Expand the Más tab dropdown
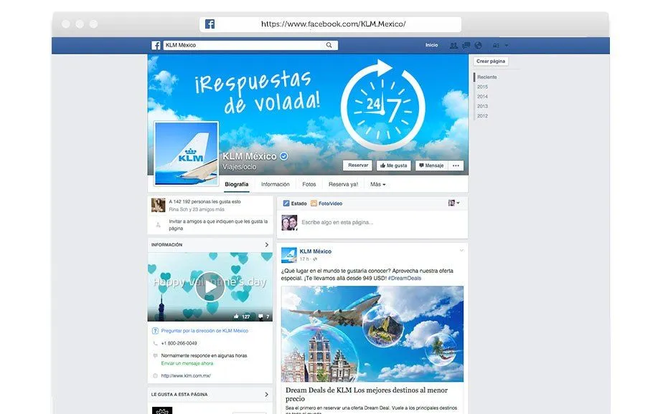 click(x=378, y=184)
